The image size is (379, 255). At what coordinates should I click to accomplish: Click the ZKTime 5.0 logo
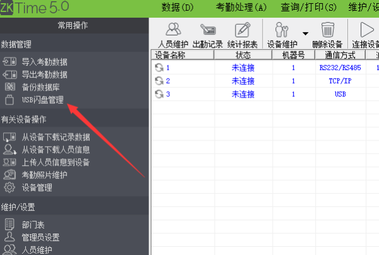pos(34,8)
